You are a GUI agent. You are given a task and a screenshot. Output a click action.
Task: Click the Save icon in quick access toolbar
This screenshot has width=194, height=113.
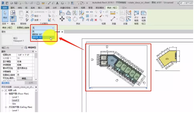click(x=16, y=3)
